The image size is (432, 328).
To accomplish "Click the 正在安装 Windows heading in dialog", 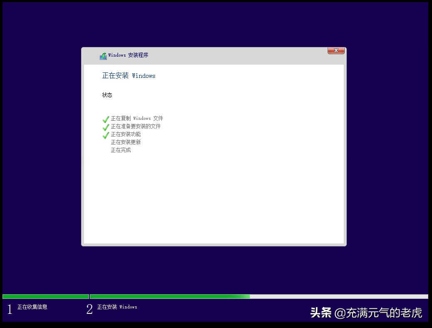I will 128,76.
